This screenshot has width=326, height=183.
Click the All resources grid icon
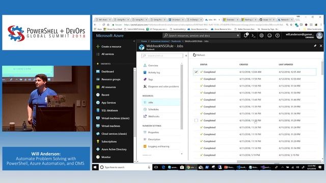click(98, 87)
